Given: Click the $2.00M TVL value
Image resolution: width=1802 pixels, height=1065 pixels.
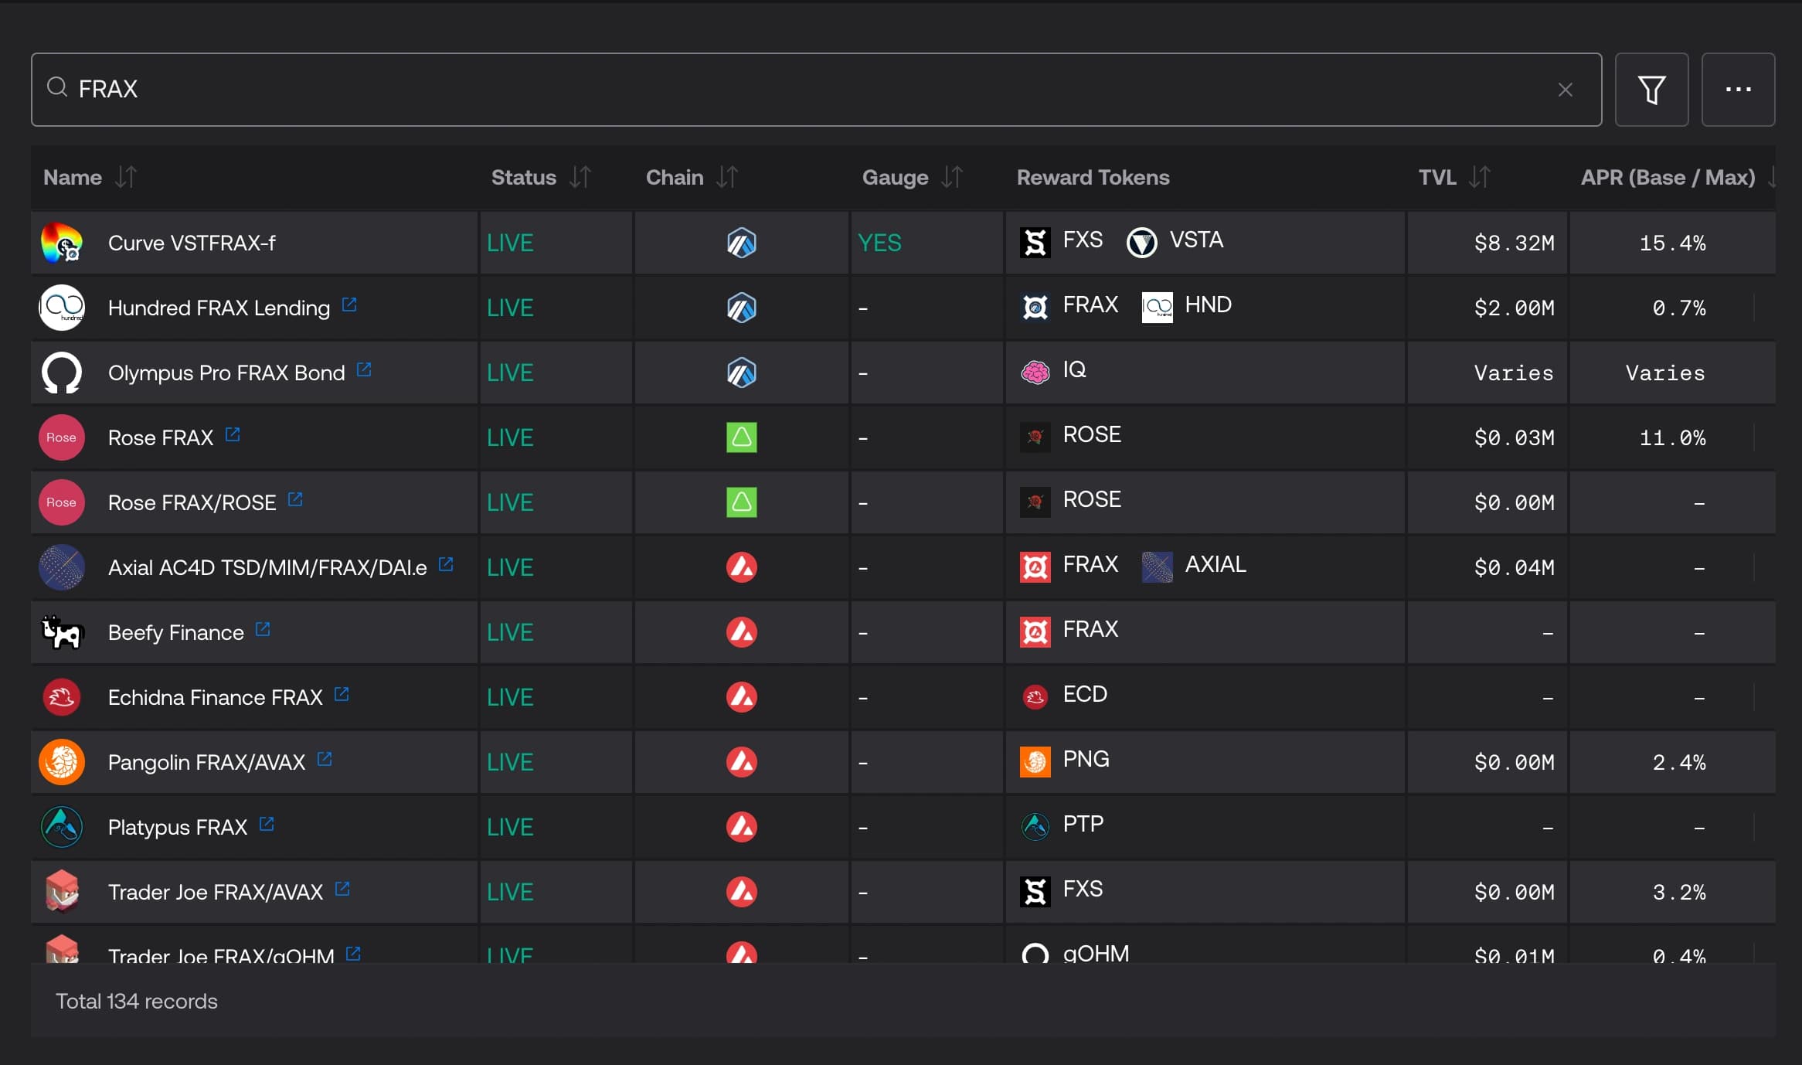Looking at the screenshot, I should [1514, 308].
